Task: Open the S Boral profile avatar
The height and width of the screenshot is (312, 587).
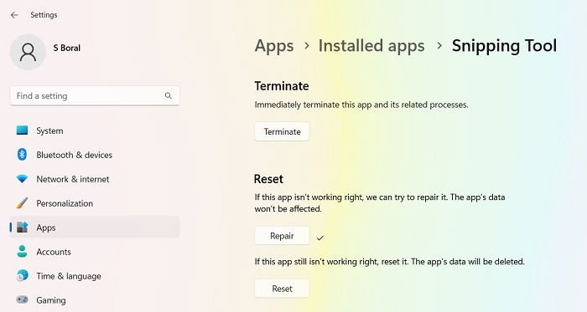Action: point(28,52)
